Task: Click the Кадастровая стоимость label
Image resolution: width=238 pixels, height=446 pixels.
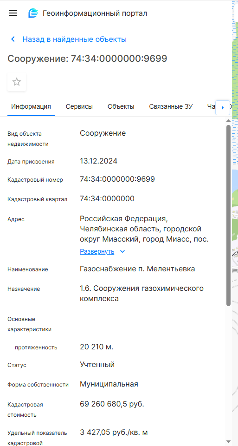Action: tap(25, 410)
